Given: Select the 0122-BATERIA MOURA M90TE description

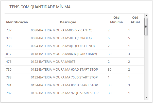Looking at the screenshot, I should (53, 62).
